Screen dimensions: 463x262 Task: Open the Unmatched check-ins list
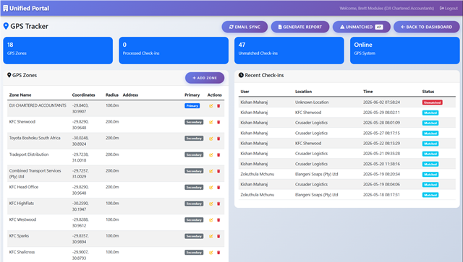(362, 27)
